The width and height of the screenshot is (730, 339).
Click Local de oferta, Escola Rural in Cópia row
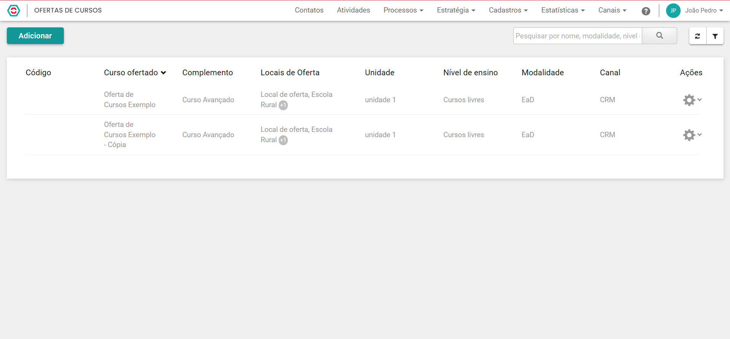[297, 135]
